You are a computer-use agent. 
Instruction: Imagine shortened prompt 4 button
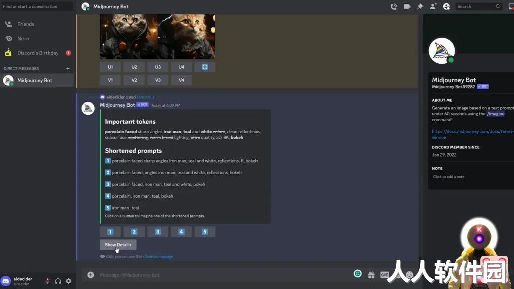(181, 232)
